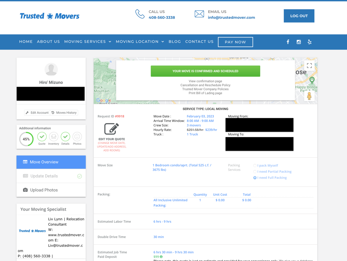Click the Street View pegman icon

[309, 96]
